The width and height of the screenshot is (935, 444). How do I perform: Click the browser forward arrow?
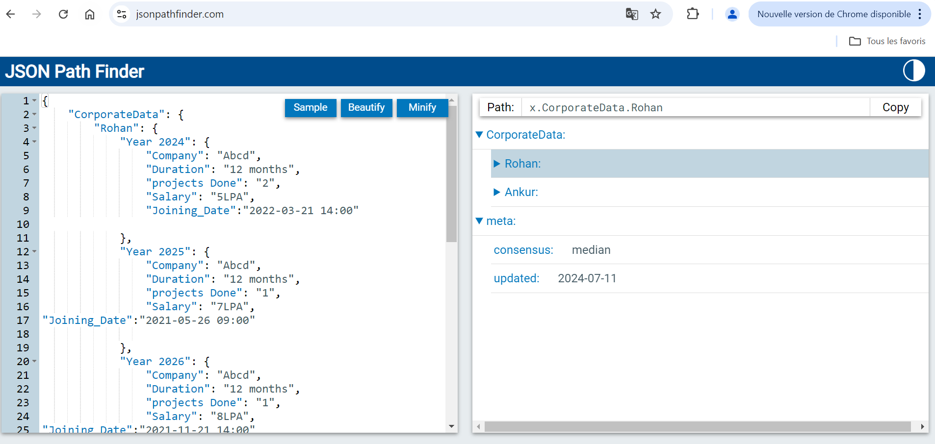tap(37, 14)
